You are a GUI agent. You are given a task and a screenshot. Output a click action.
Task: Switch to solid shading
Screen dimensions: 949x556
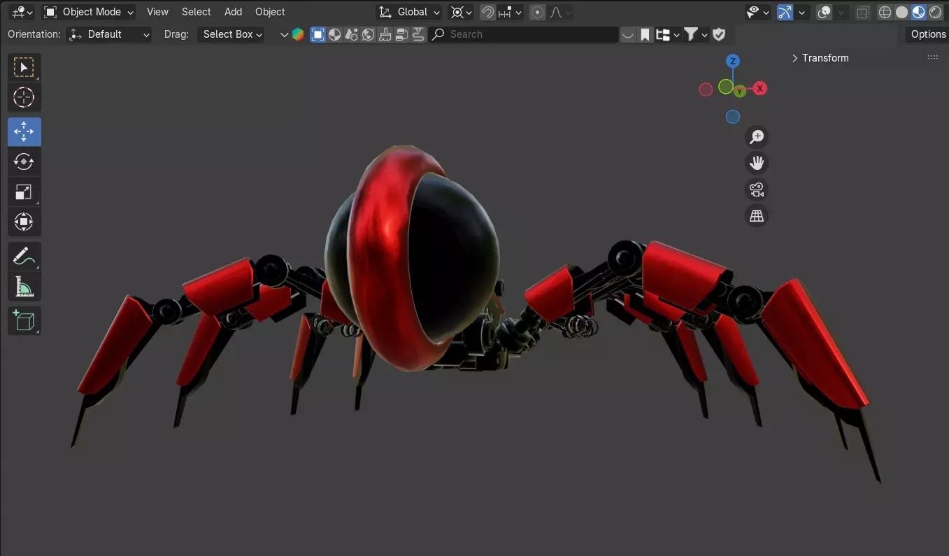pyautogui.click(x=901, y=12)
